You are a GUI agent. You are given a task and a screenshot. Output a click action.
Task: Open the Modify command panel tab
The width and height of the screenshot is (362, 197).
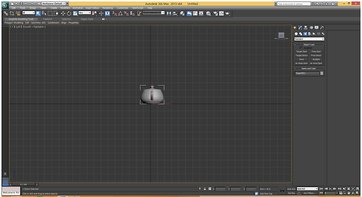pos(300,28)
